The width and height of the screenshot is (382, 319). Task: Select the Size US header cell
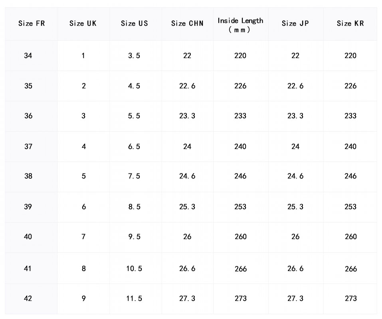135,24
